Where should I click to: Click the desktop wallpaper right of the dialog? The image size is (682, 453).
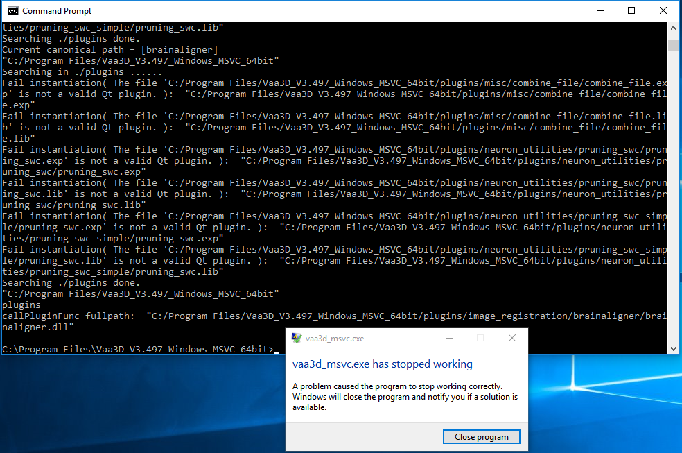(603, 402)
